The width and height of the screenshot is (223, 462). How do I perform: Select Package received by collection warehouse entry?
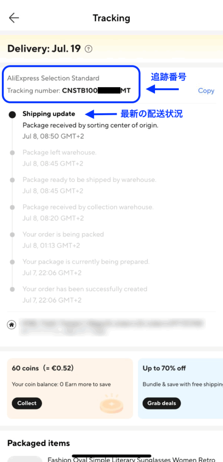[x=88, y=213]
